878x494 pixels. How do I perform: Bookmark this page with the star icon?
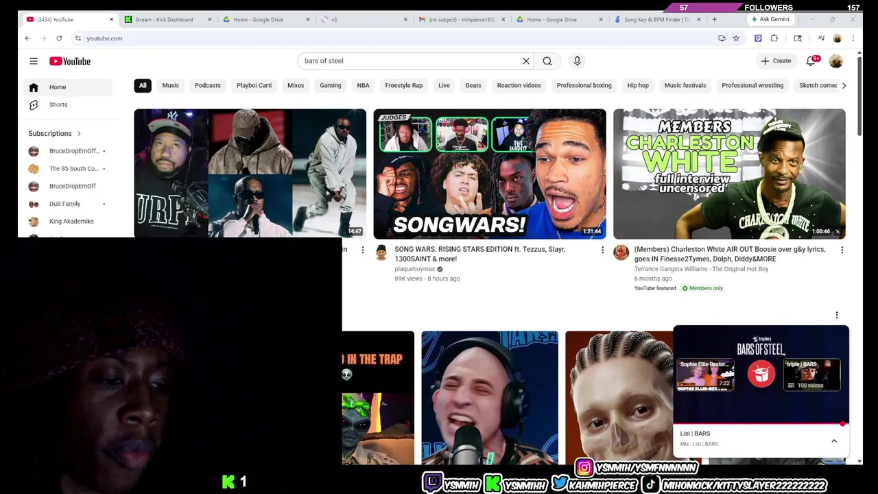[736, 38]
